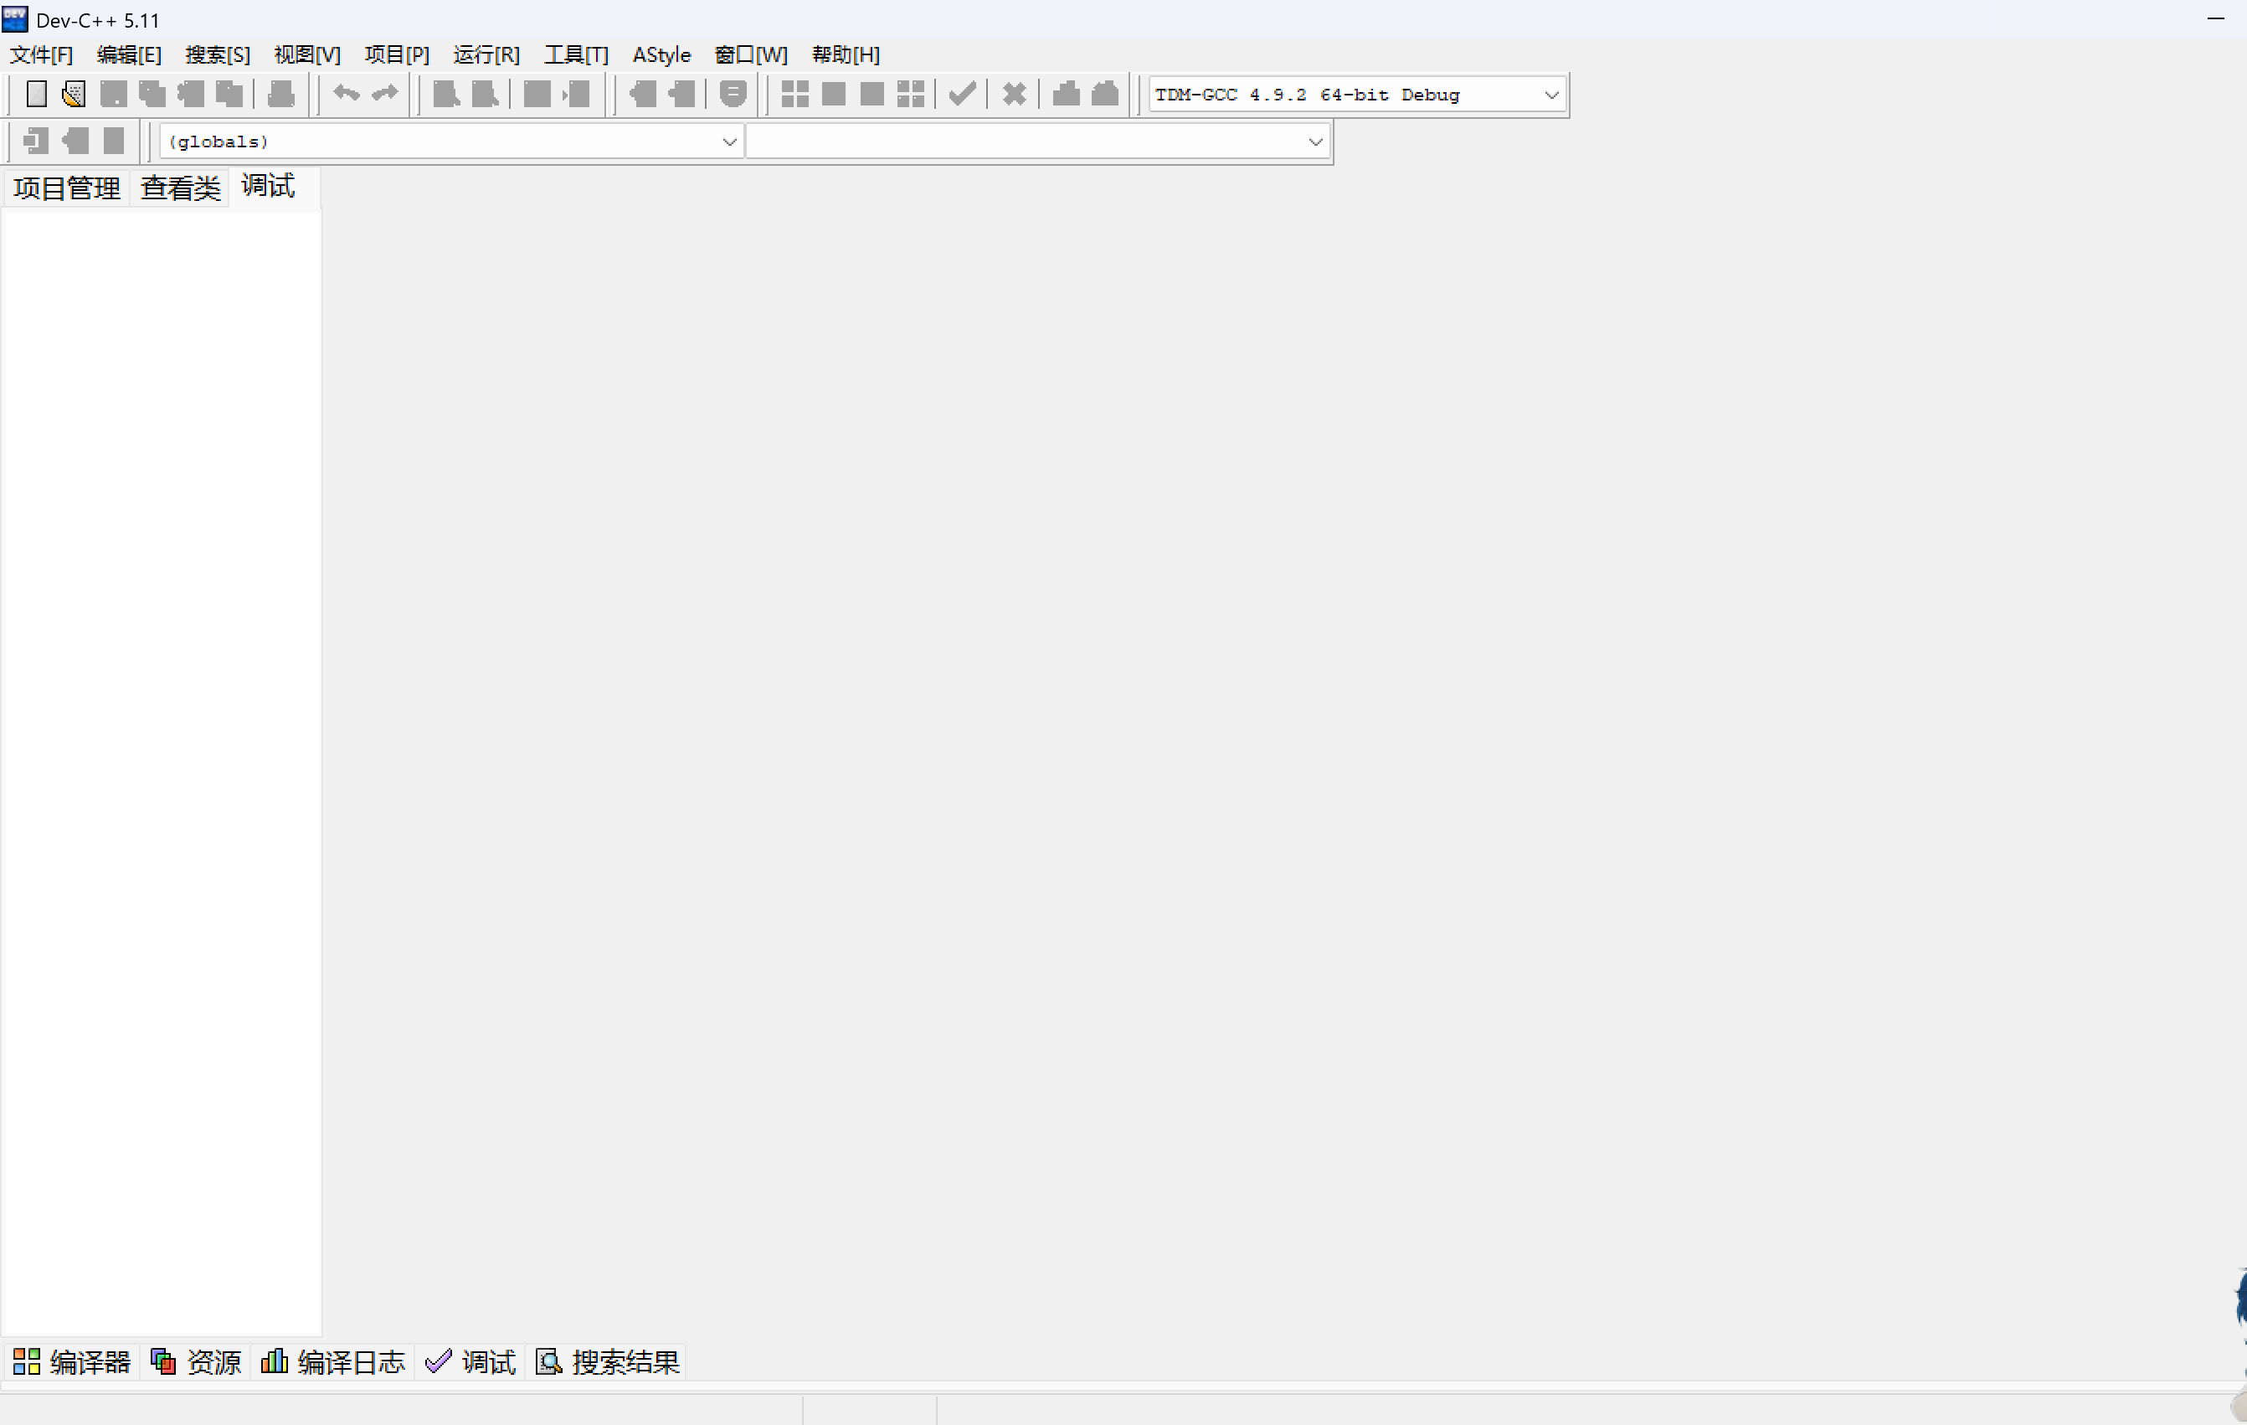The width and height of the screenshot is (2247, 1425).
Task: Open the 文件[F] menu
Action: tap(42, 55)
